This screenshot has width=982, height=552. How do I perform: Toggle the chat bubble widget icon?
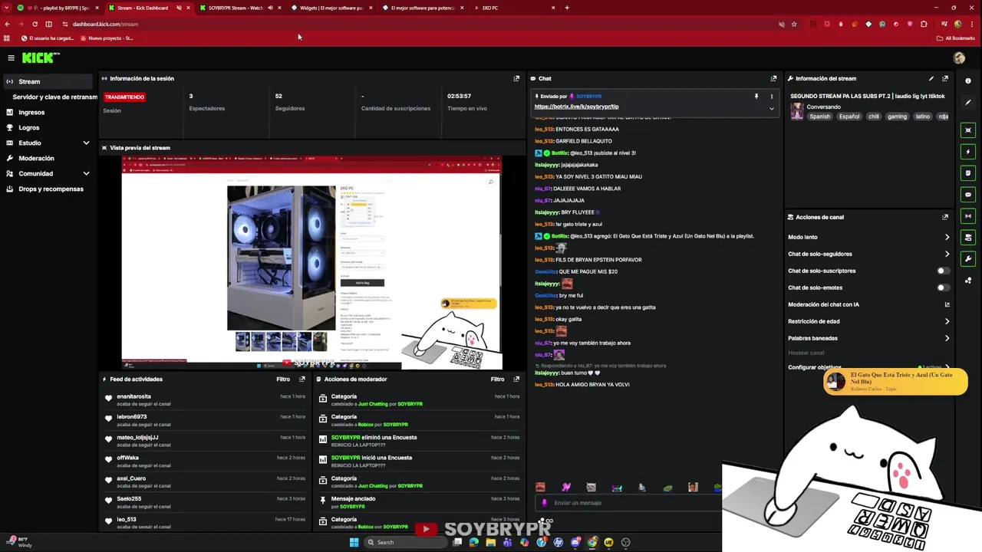tap(968, 195)
